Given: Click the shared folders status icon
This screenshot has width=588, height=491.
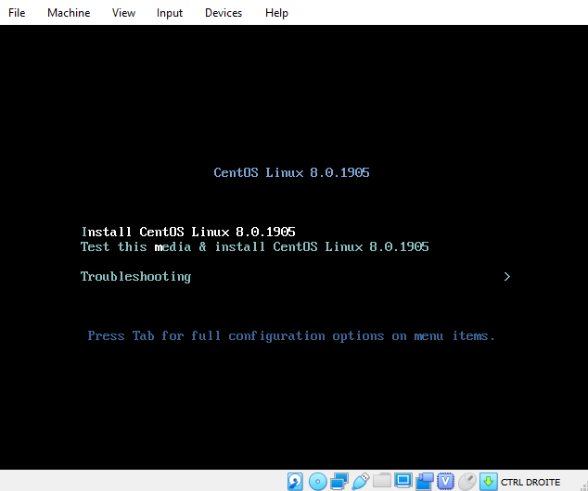Looking at the screenshot, I should pos(381,481).
